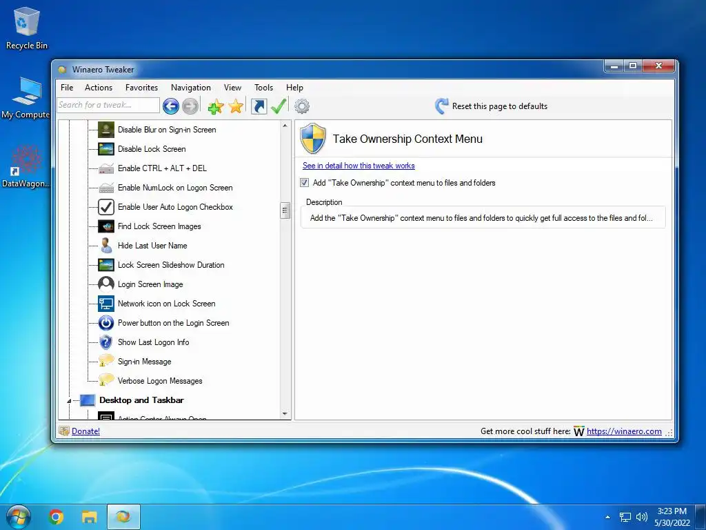This screenshot has width=706, height=530.
Task: Open the See in detail how this tweak works link
Action: 359,166
